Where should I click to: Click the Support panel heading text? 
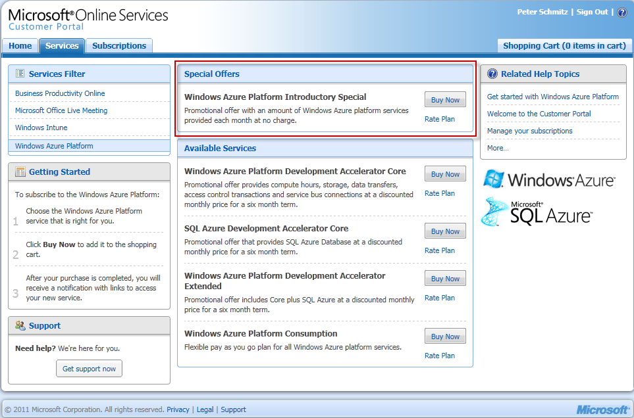point(45,325)
